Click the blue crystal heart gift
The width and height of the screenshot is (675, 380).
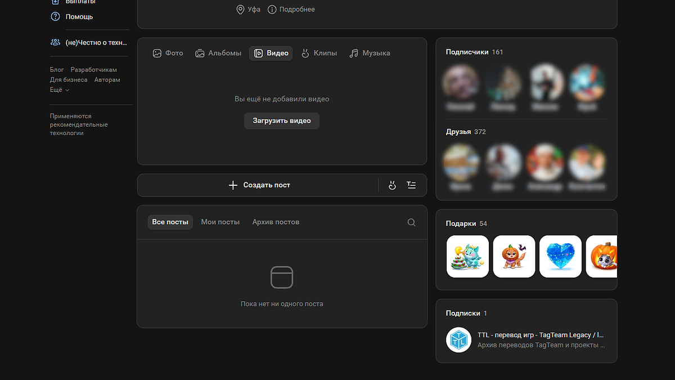click(560, 257)
